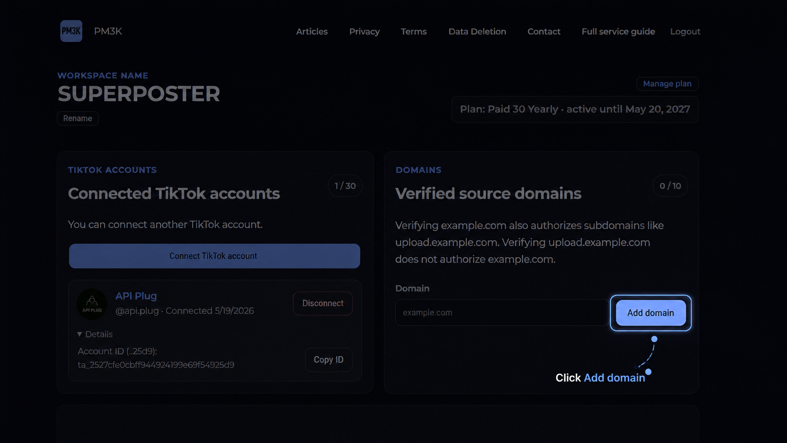This screenshot has height=443, width=787.
Task: Open the Contact page
Action: tap(544, 32)
